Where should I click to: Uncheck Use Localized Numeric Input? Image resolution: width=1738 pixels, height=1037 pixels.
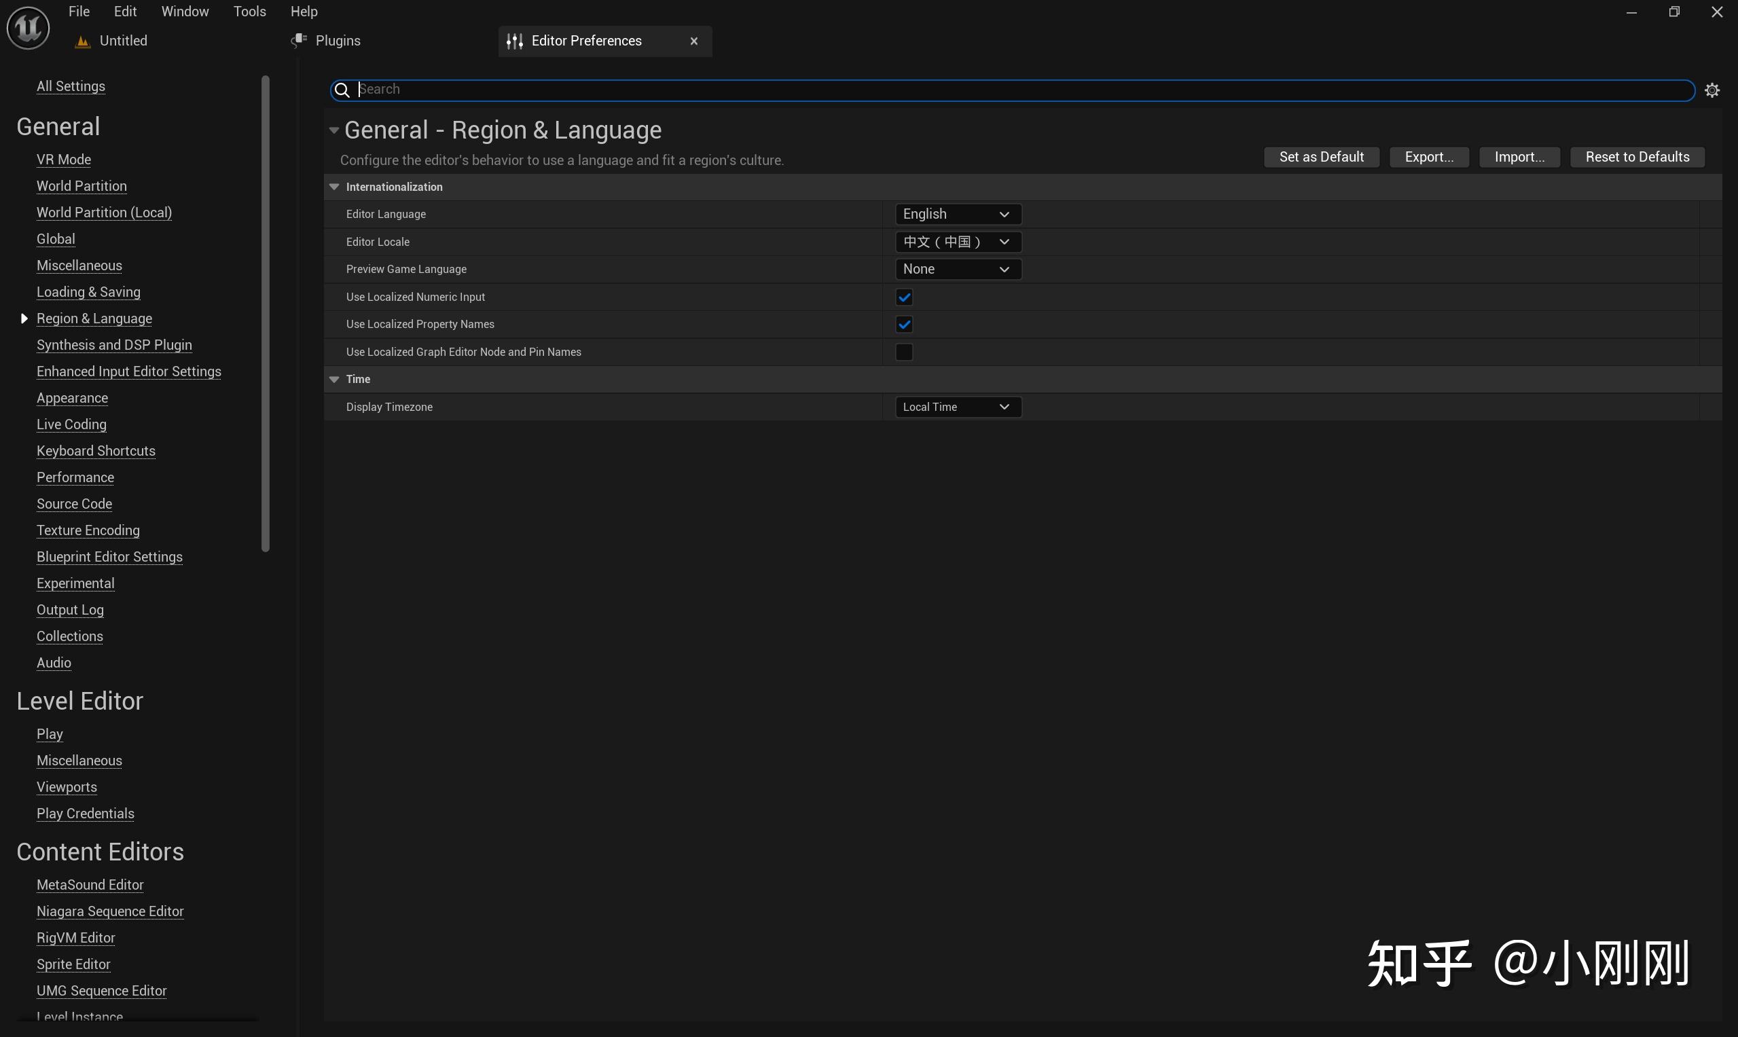903,297
